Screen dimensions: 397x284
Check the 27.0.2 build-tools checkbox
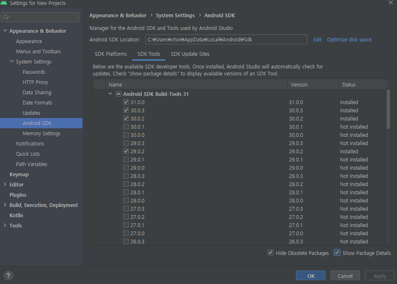point(126,217)
